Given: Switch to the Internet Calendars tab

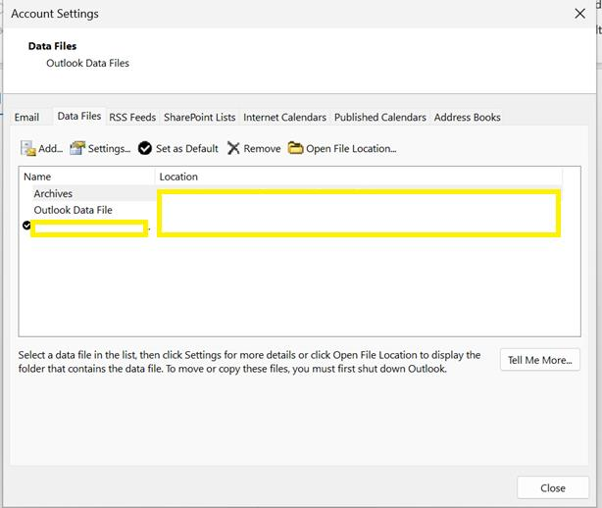Looking at the screenshot, I should point(284,117).
